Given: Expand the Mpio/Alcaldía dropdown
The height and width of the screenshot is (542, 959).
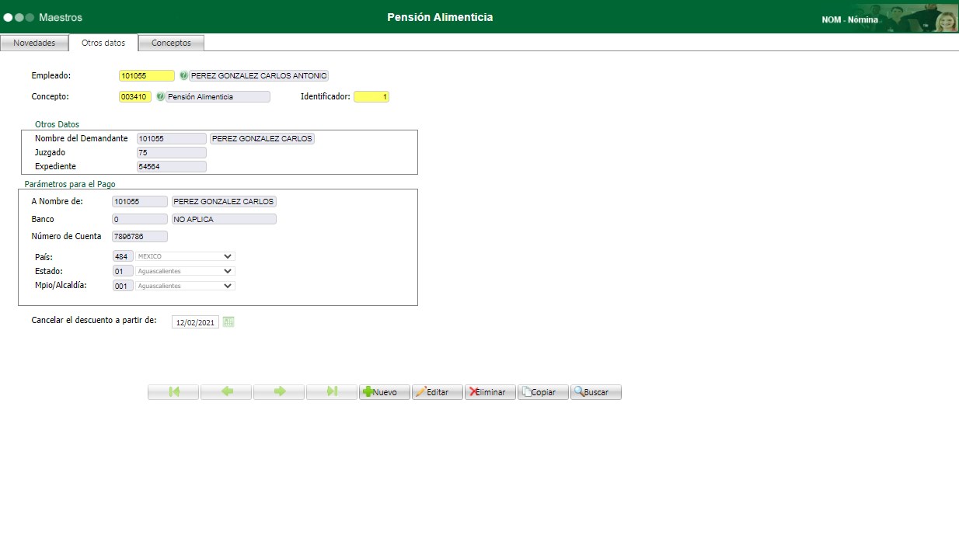Looking at the screenshot, I should (186, 286).
